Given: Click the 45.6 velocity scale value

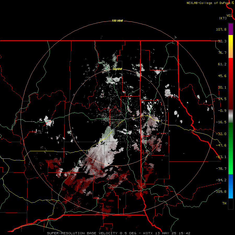Looking at the screenshot, I should (x=222, y=76).
